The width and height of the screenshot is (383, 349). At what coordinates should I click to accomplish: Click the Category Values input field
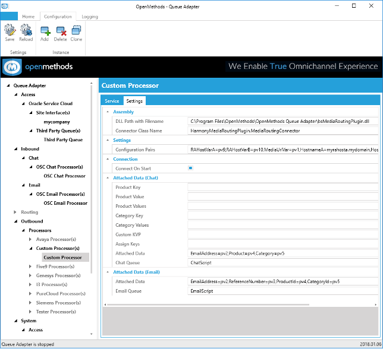[x=283, y=225]
